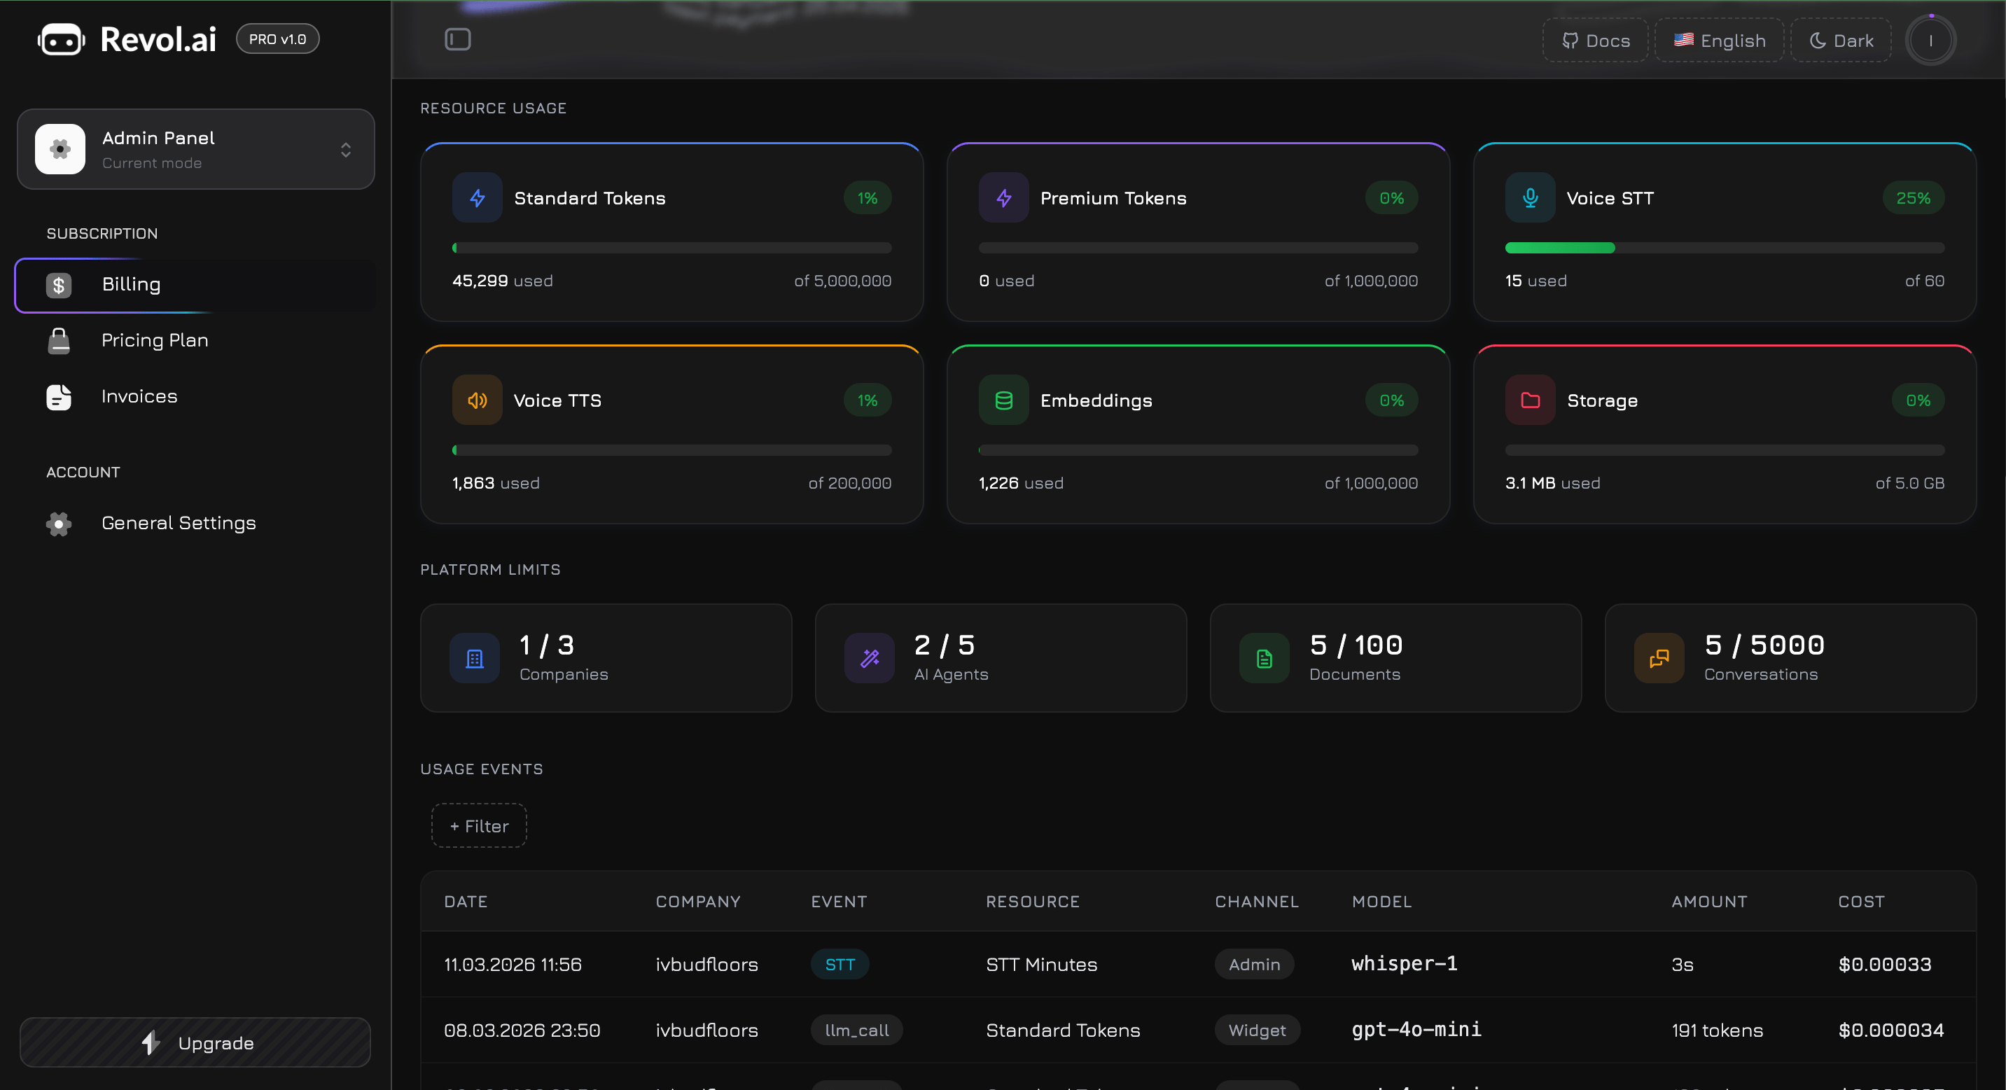Click the Admin channel tag
The height and width of the screenshot is (1090, 2006).
(1254, 965)
